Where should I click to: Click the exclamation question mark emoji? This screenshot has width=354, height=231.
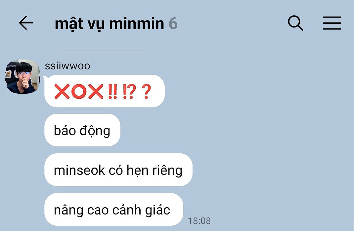(129, 91)
